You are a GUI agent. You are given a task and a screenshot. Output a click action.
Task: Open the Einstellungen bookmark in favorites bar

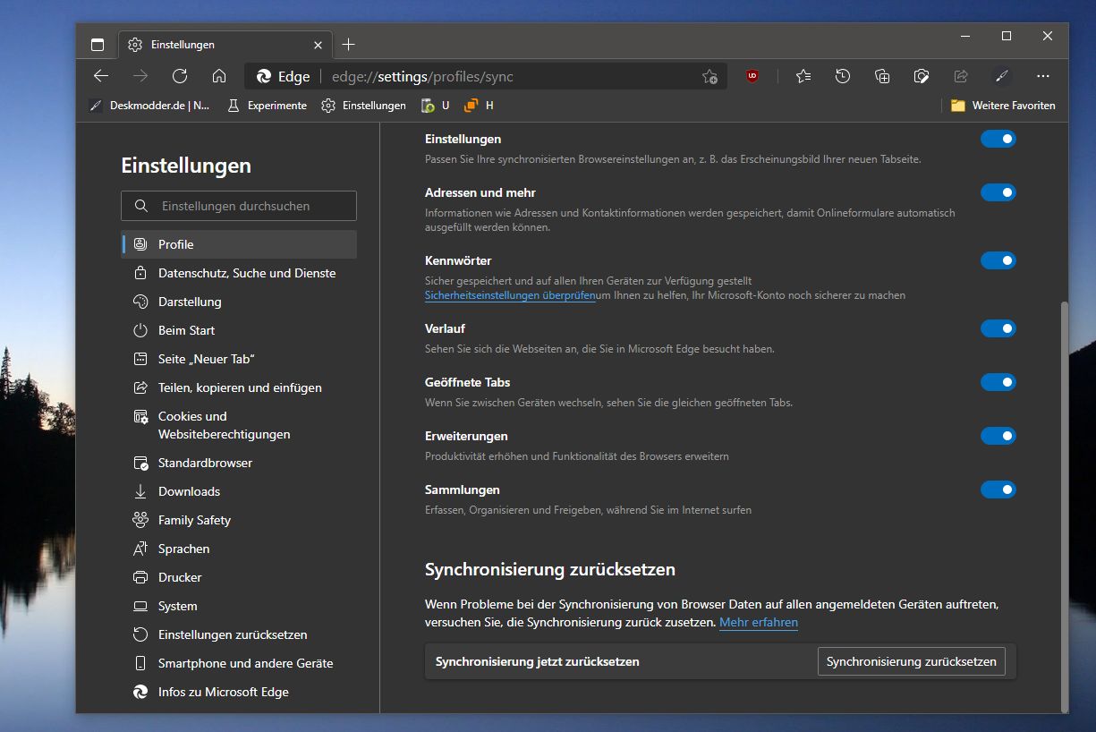[x=363, y=106]
